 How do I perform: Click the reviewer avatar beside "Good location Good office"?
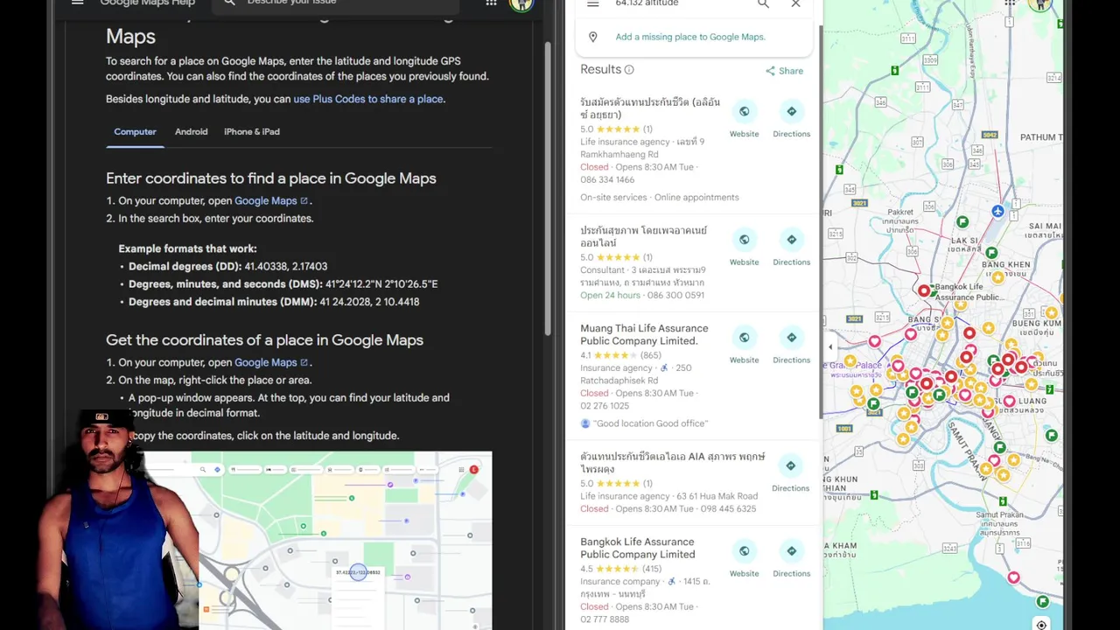[585, 423]
